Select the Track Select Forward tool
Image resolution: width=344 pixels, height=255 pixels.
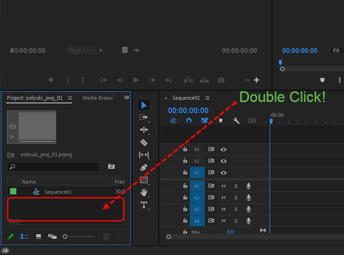144,118
